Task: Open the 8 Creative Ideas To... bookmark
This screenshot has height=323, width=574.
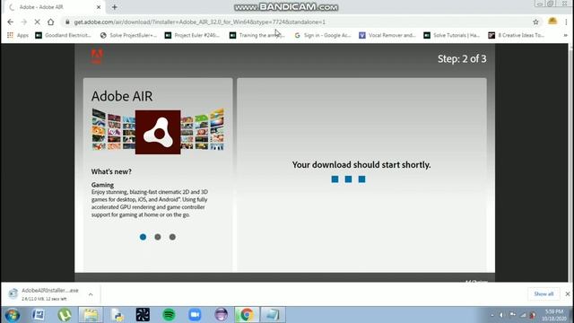Action: click(x=517, y=35)
